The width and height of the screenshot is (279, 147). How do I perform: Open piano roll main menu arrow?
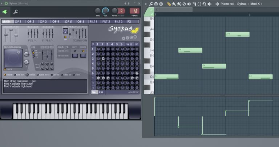[x=146, y=4]
